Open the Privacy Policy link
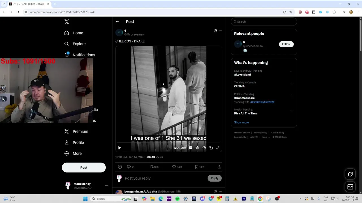 pyautogui.click(x=260, y=133)
